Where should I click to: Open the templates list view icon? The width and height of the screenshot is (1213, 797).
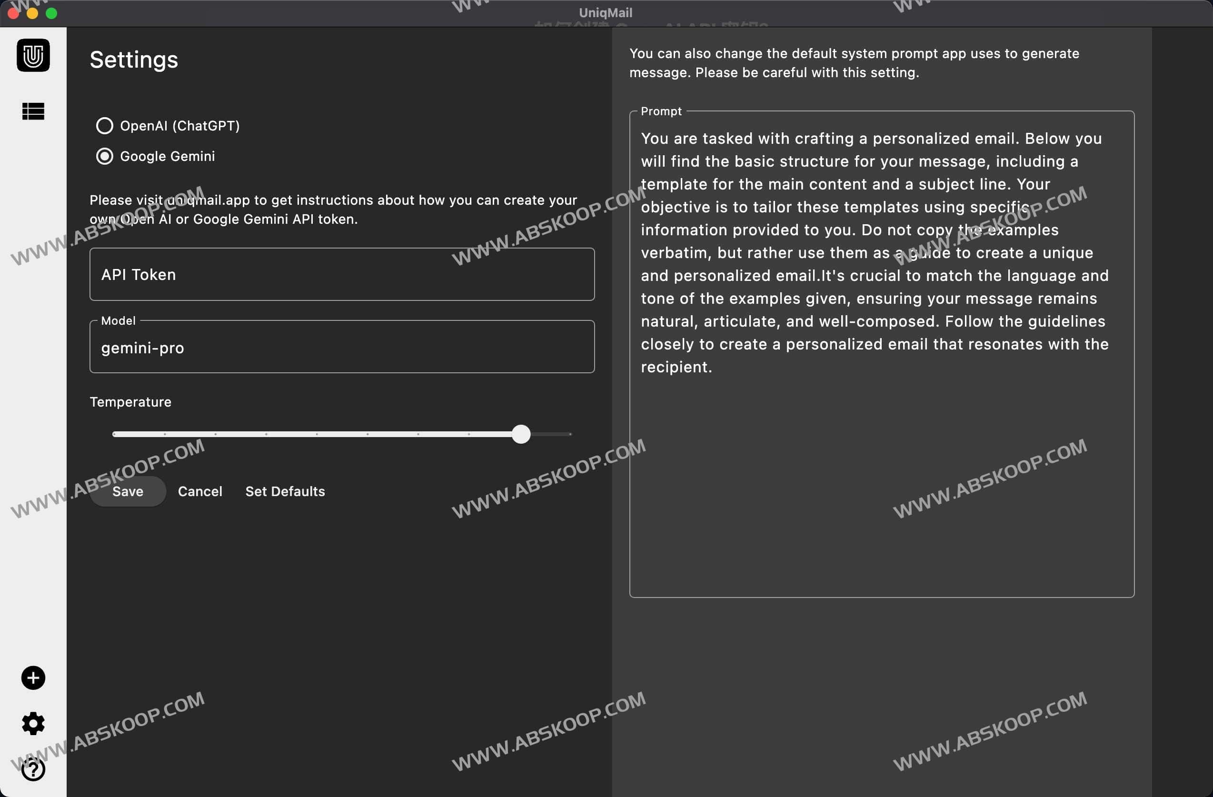point(33,111)
